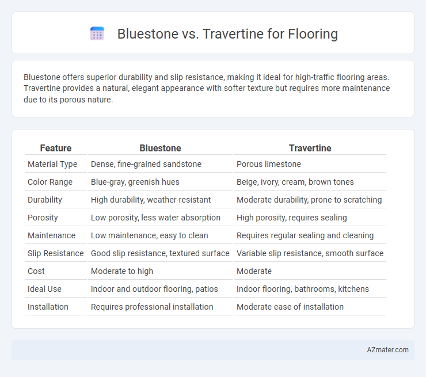Select 'Moderate durability, prone to scratching' cell
The height and width of the screenshot is (377, 426).
click(309, 200)
